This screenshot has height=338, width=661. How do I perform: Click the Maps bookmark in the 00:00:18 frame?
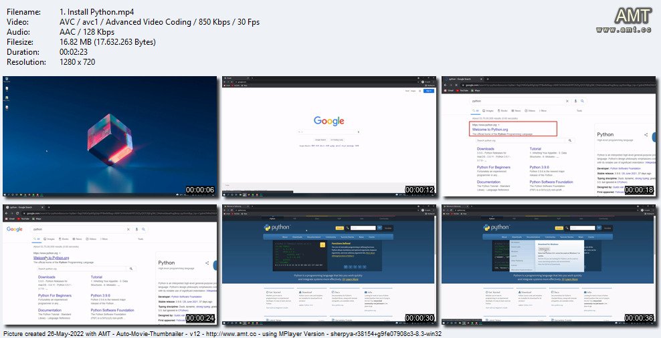pos(476,90)
